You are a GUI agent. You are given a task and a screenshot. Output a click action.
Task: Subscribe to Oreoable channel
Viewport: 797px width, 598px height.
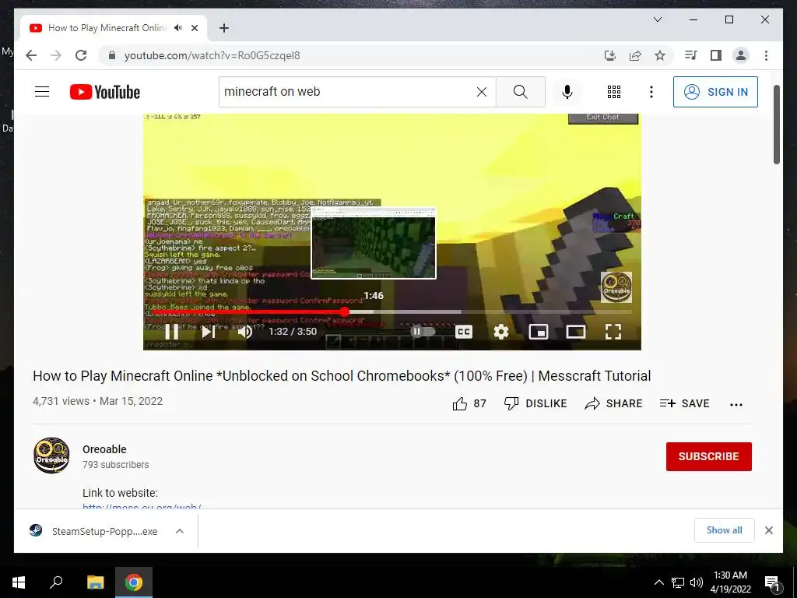pyautogui.click(x=708, y=456)
